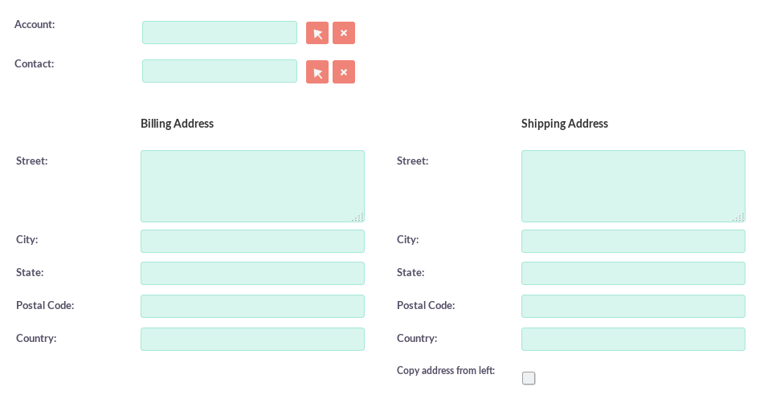Grab the Billing Street textarea resize handle

[359, 217]
